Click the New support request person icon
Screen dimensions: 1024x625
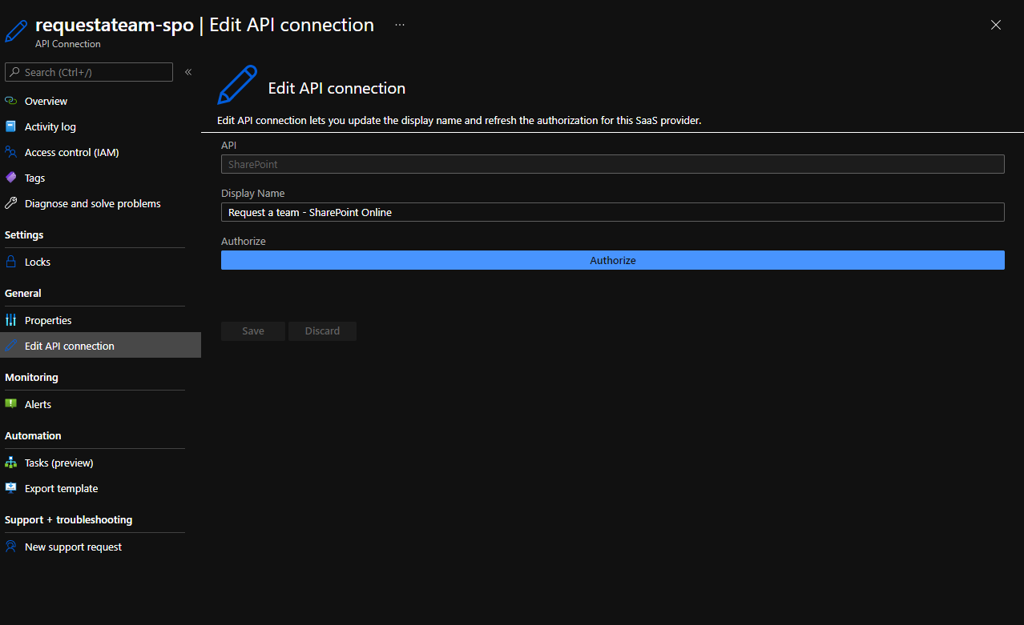coord(10,547)
